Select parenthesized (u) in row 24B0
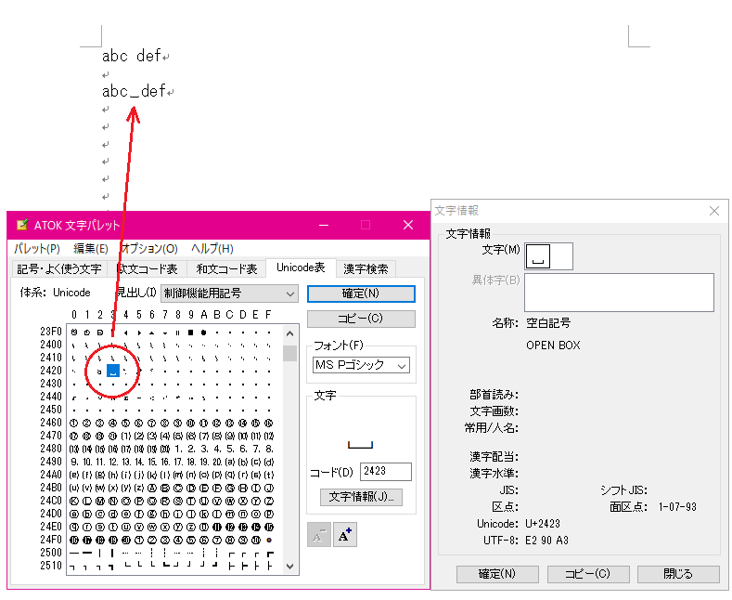 74,488
